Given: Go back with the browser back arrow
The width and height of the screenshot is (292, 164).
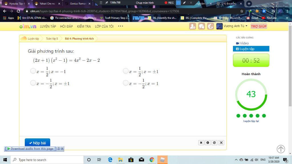Looking at the screenshot, I should pos(5,11).
